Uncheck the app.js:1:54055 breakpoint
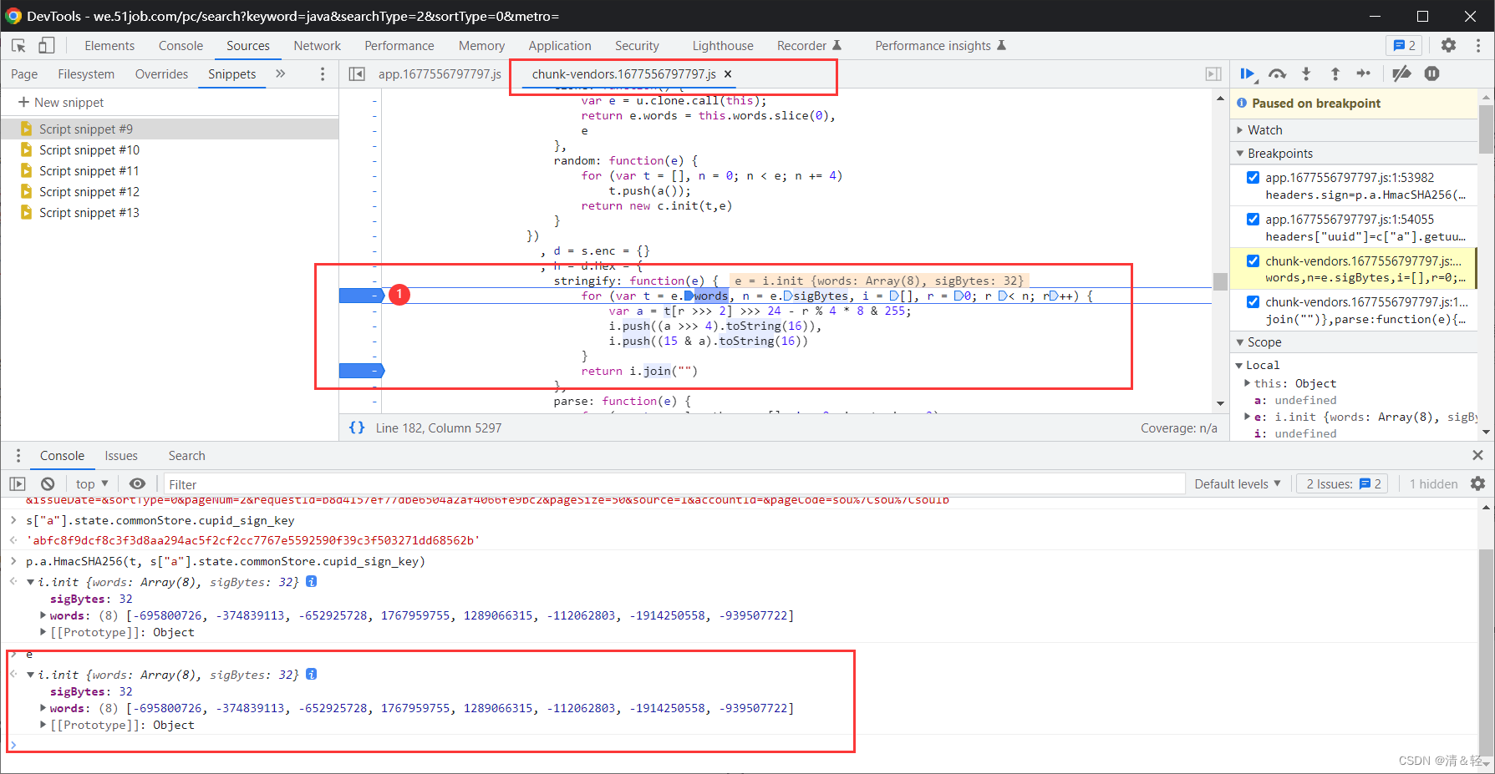The height and width of the screenshot is (774, 1495). point(1253,219)
